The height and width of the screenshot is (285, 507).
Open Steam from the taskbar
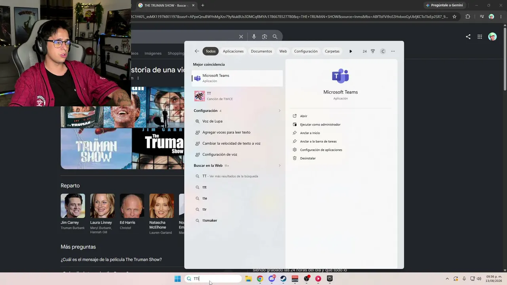pos(283,279)
